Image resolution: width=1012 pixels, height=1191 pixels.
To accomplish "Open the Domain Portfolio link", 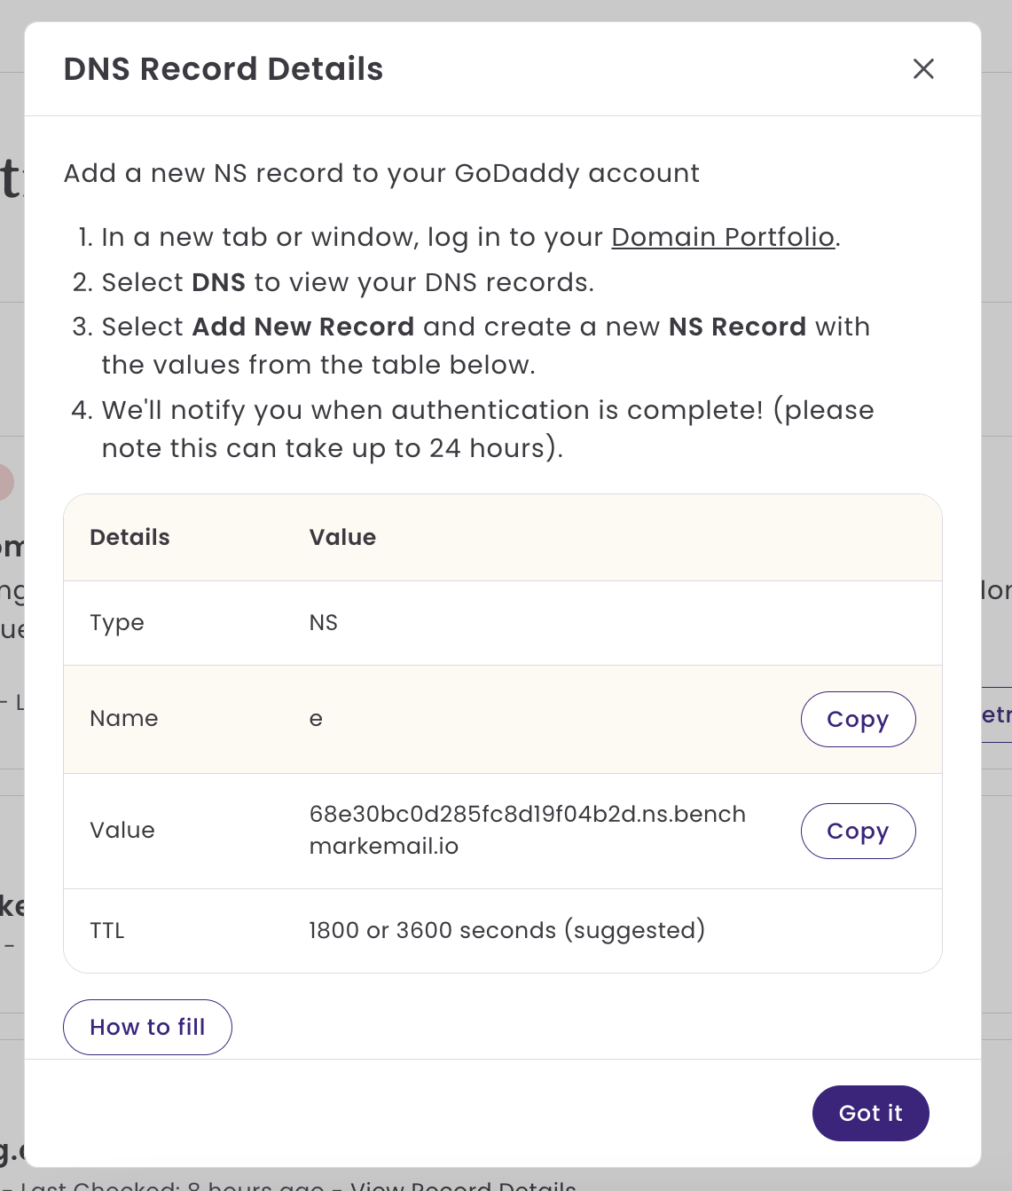I will [723, 237].
